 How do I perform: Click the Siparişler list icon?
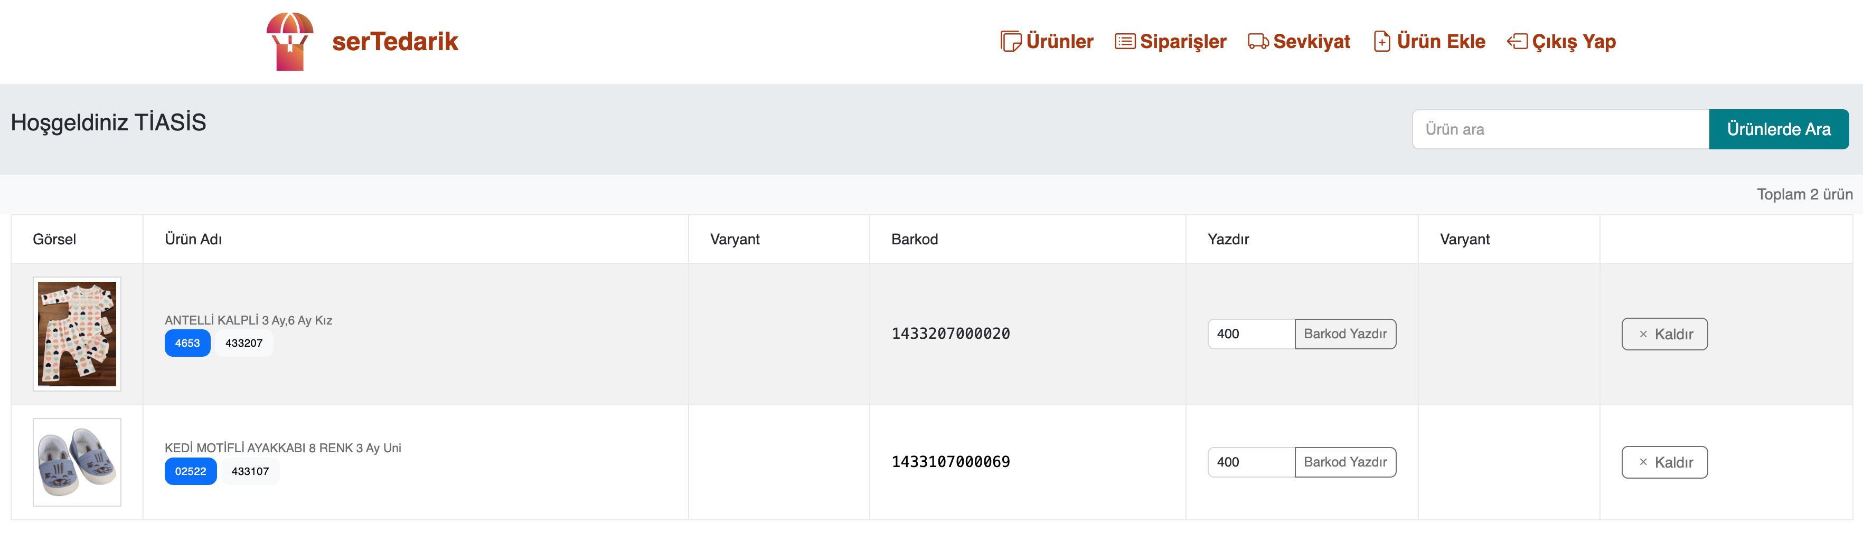pos(1125,41)
